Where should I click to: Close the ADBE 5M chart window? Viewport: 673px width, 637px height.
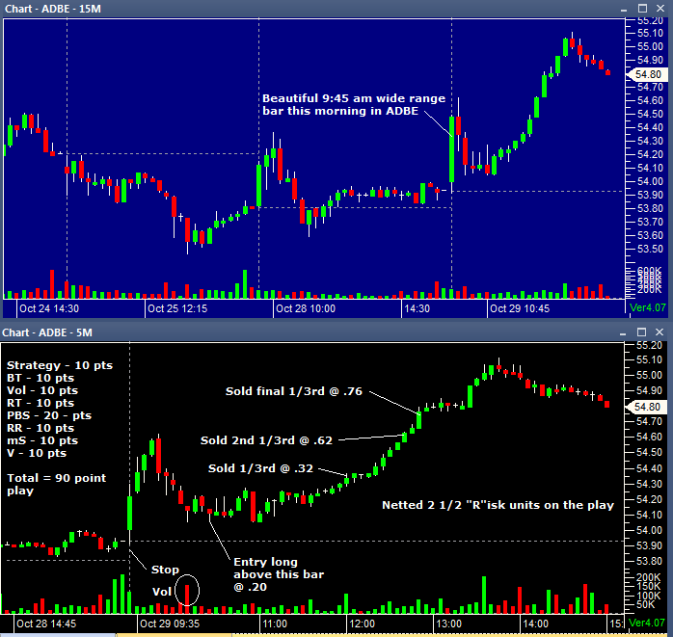click(660, 332)
